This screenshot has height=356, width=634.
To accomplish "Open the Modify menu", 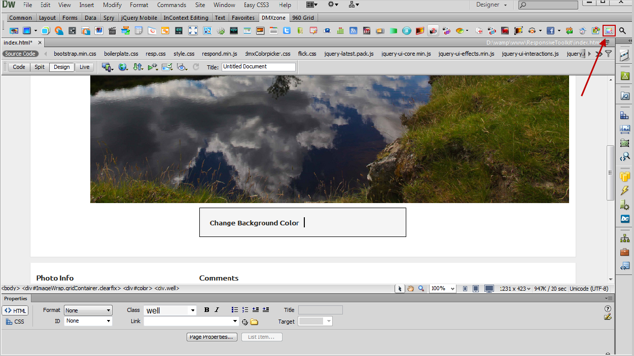I will [x=112, y=5].
